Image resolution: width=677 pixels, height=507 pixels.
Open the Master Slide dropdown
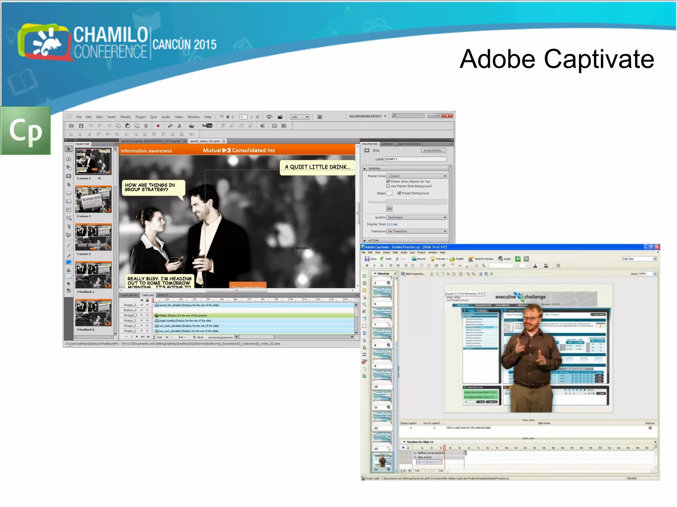pos(417,176)
